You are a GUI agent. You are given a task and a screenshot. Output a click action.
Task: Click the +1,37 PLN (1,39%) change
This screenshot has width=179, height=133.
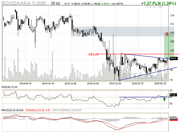pyautogui.click(x=159, y=3)
